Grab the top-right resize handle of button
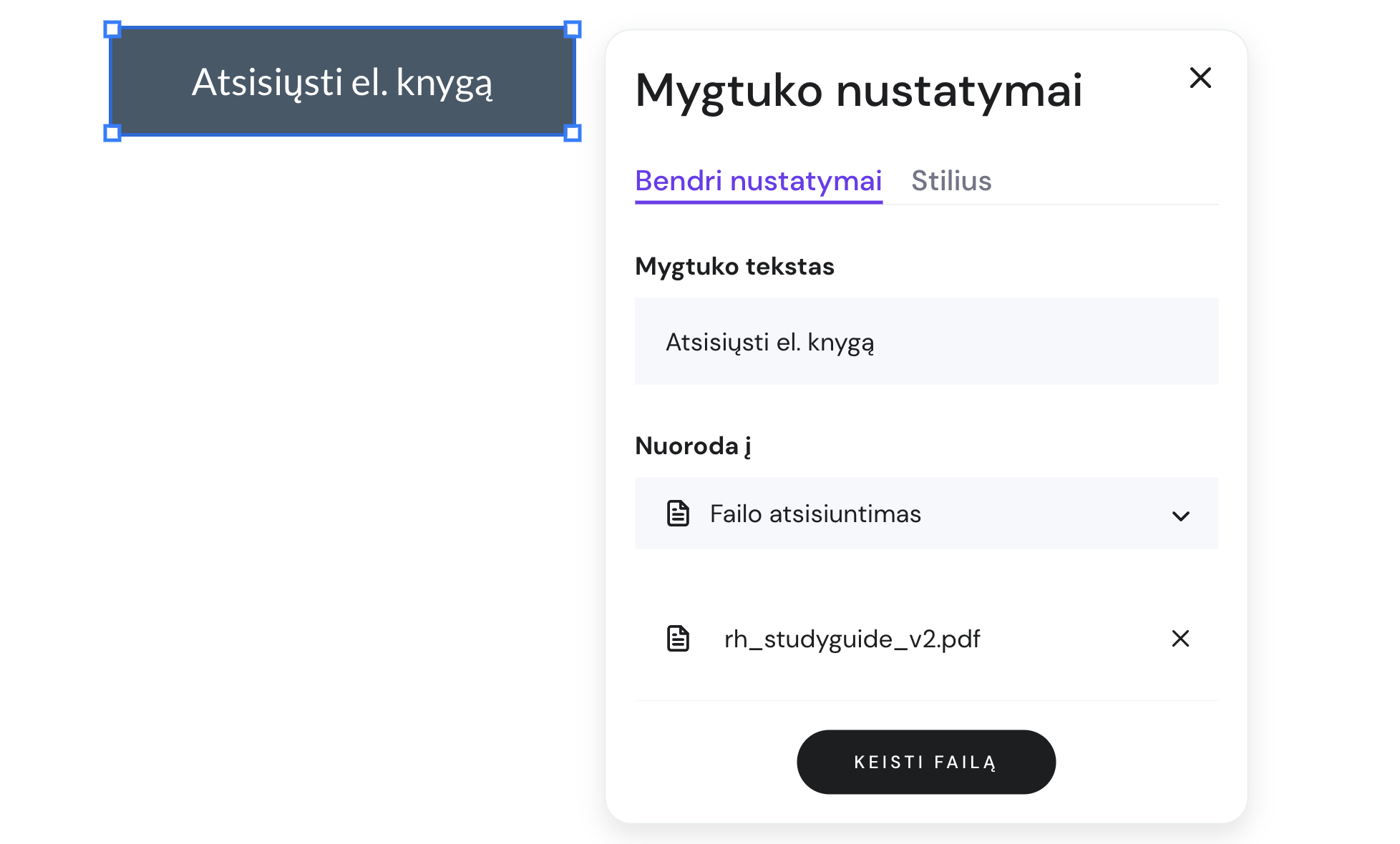 572,29
